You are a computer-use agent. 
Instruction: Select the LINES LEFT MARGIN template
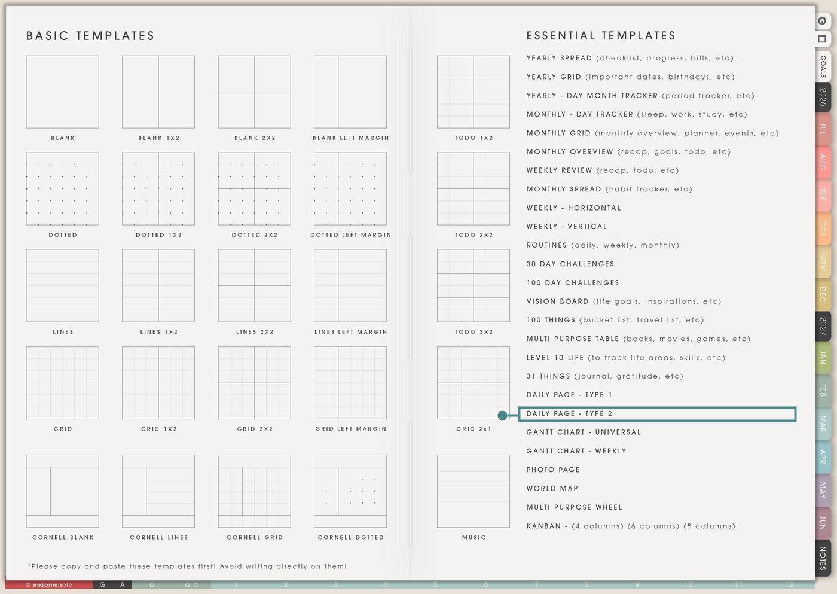click(350, 286)
